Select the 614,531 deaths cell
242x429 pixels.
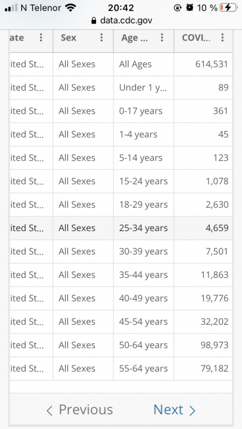click(203, 64)
